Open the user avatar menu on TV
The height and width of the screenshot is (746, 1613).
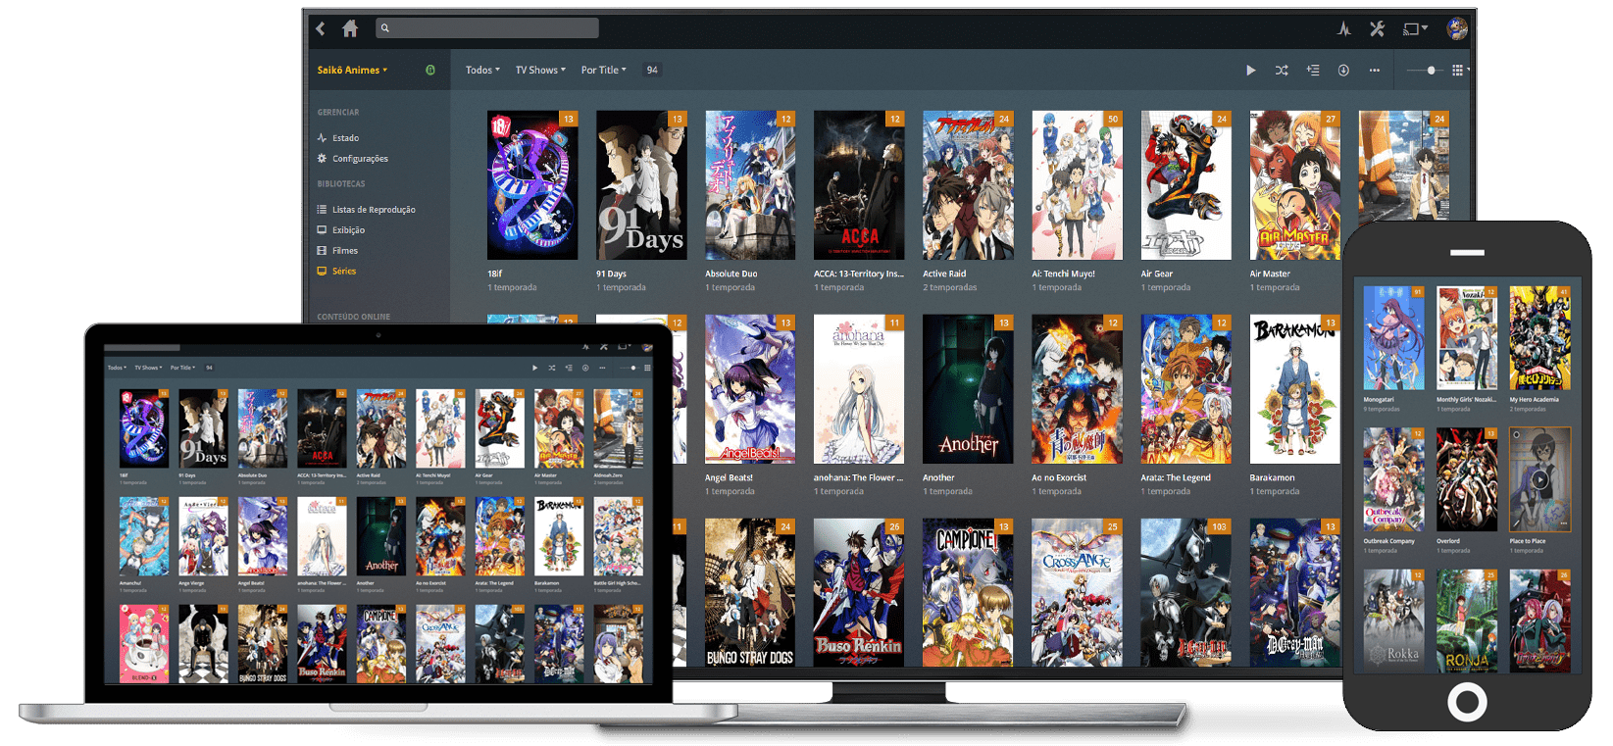(x=1457, y=28)
